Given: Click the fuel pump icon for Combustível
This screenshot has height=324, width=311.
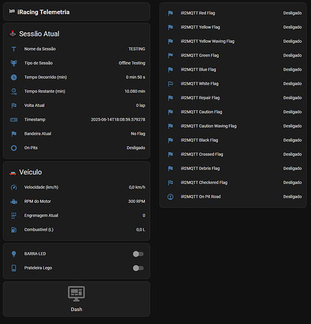Looking at the screenshot, I should tap(14, 229).
